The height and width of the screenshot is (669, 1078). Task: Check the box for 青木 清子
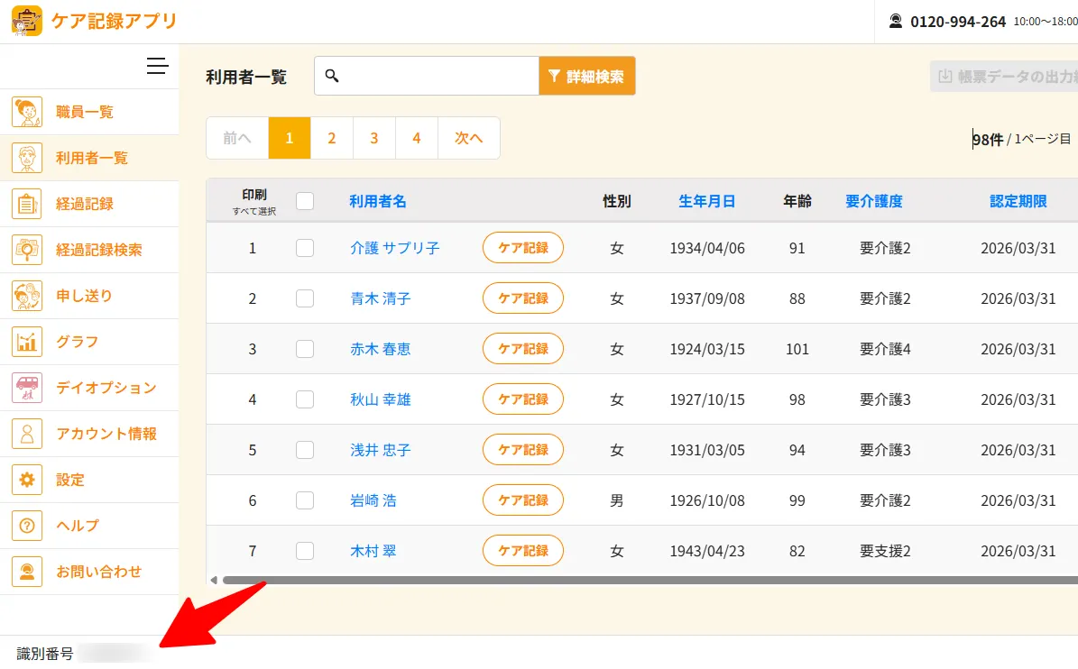point(305,298)
